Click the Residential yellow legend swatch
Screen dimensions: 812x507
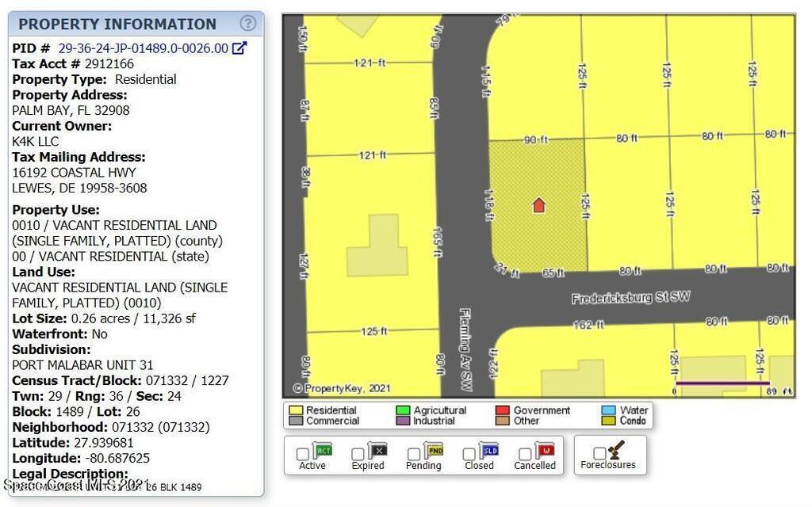click(296, 410)
